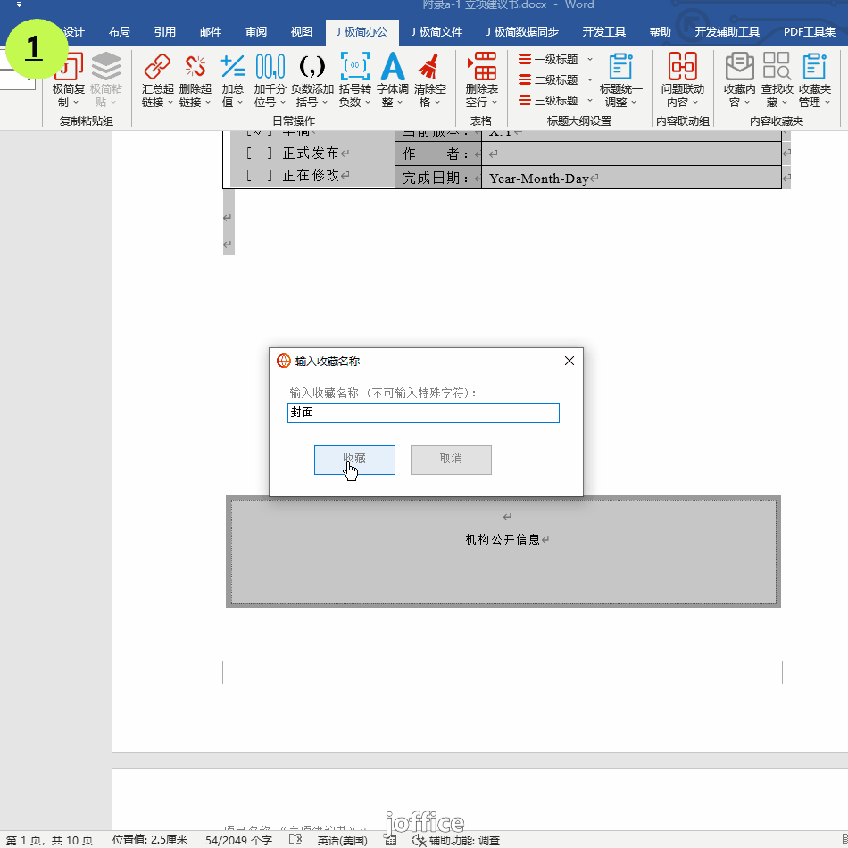Click the 汇总超链接 chain link icon

pos(157,67)
